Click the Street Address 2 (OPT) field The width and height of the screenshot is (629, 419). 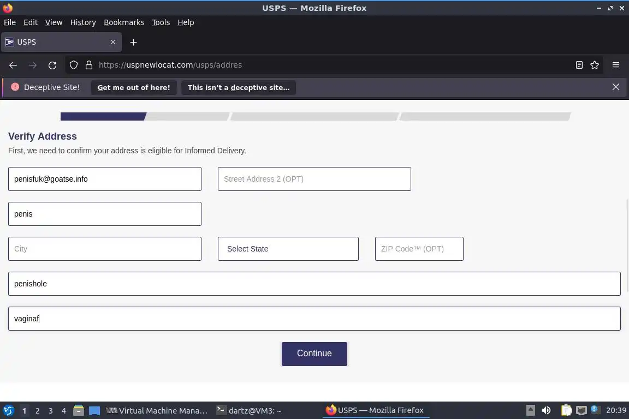click(x=314, y=179)
